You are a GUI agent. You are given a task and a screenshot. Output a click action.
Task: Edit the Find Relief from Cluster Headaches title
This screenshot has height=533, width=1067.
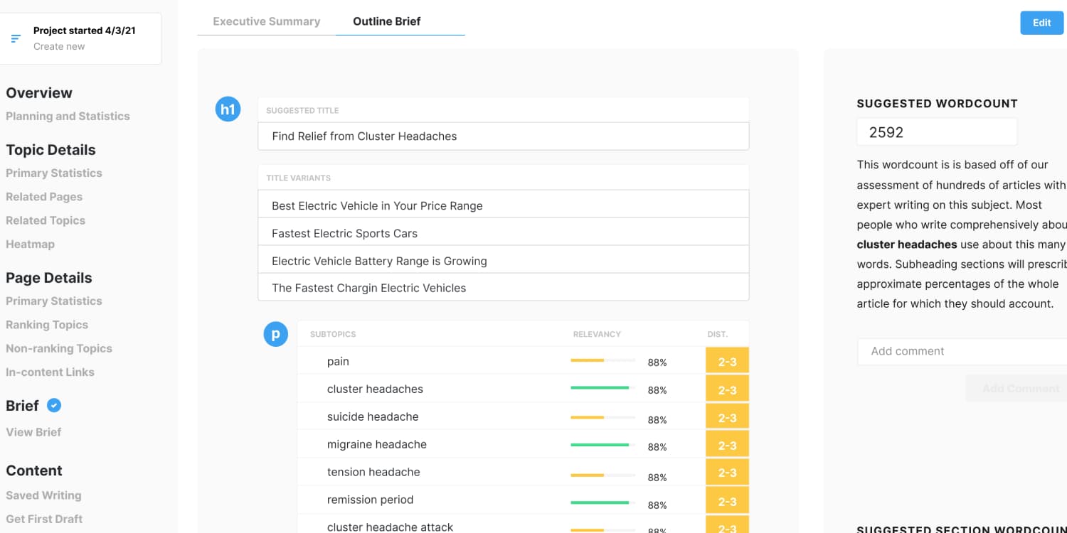pyautogui.click(x=503, y=136)
